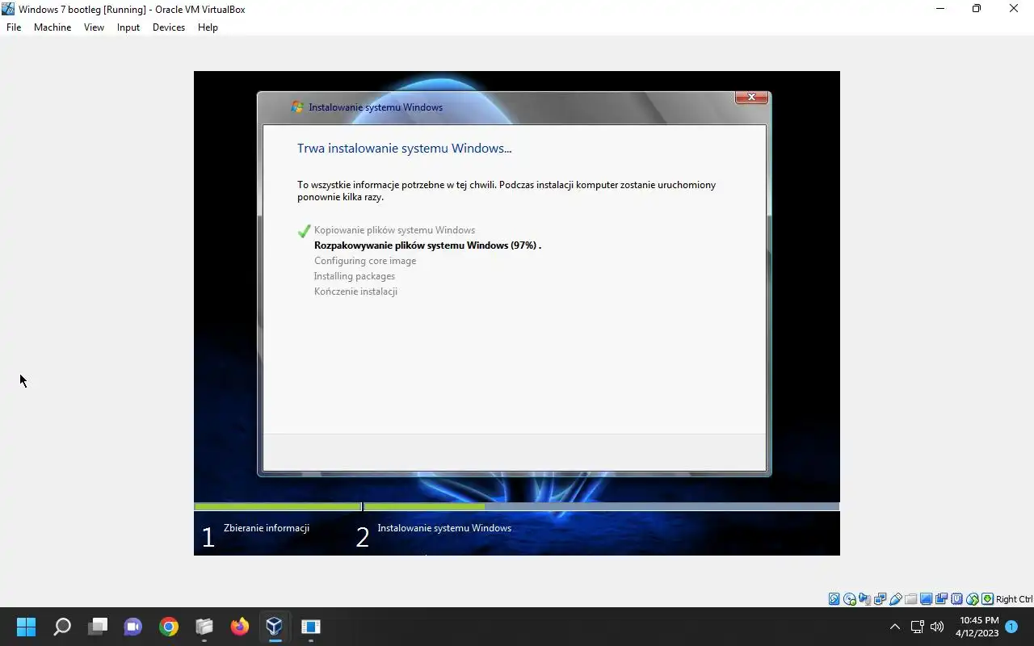1034x646 pixels.
Task: Expand the system tray hidden icons chevron
Action: pos(894,627)
